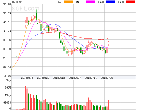Click the last red volume bar on the right

(x=108, y=105)
